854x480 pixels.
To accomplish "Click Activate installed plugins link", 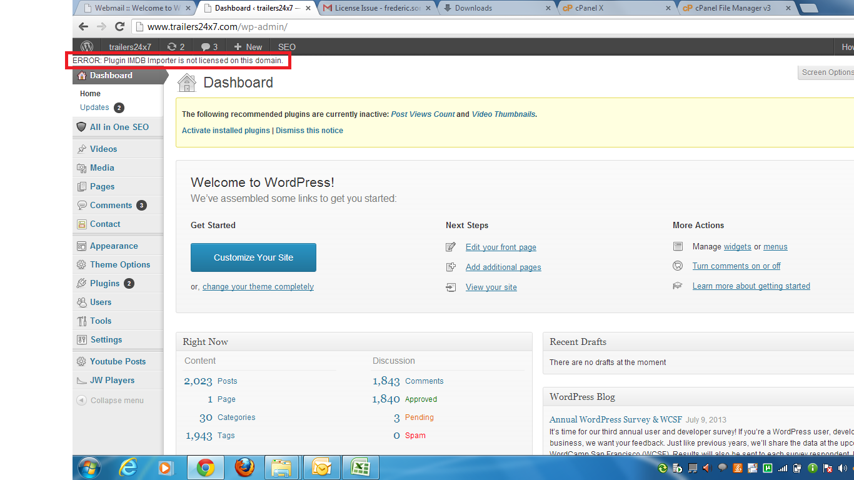I will click(226, 131).
